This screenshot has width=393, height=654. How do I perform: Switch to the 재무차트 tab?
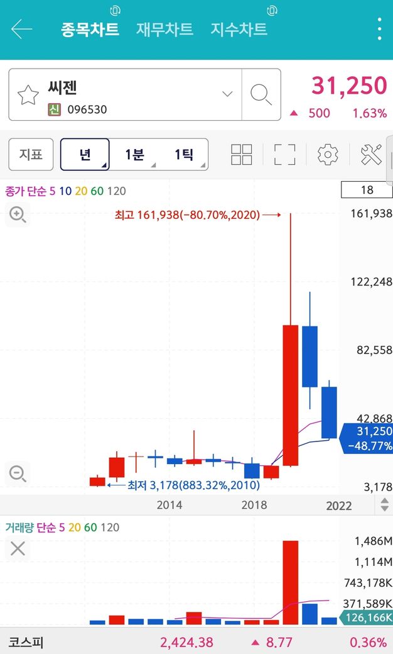tap(165, 29)
